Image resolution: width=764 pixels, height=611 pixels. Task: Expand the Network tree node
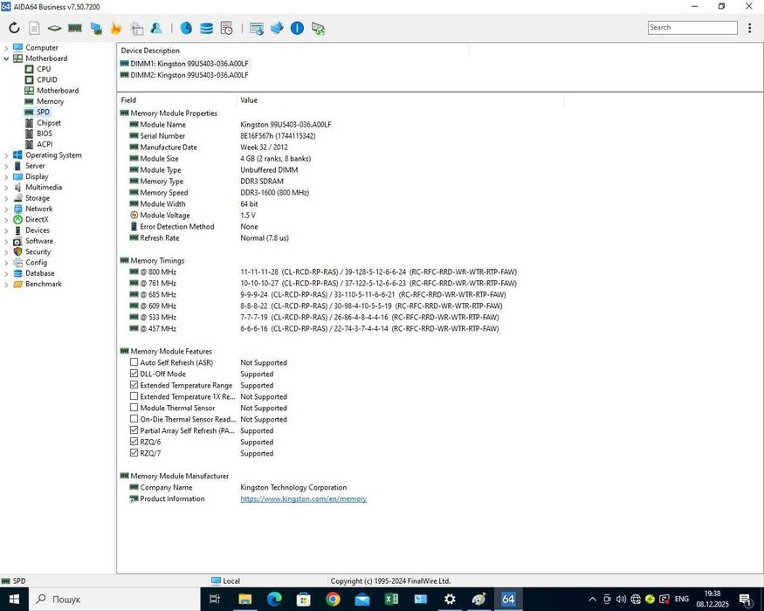[6, 209]
